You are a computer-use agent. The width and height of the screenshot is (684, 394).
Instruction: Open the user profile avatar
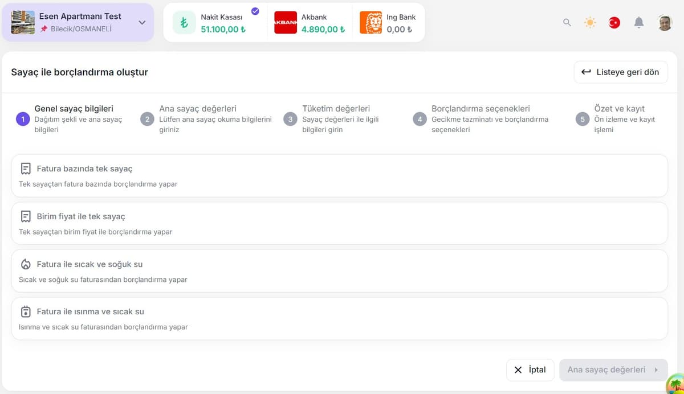(665, 23)
